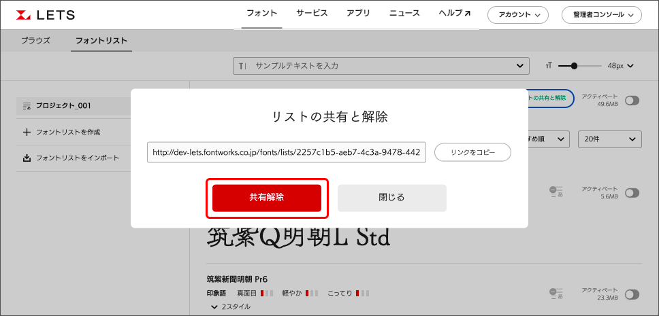Enable activate switch for 筑紫新聞明朝 Pr6
The image size is (659, 316).
click(632, 294)
